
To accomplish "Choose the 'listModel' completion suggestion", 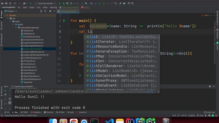I will pyautogui.click(x=122, y=71).
